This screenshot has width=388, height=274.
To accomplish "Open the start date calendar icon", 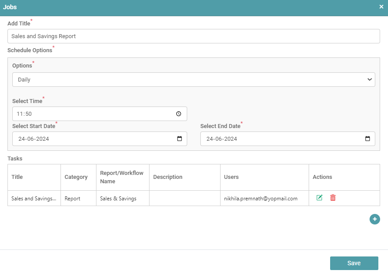I will pyautogui.click(x=179, y=139).
